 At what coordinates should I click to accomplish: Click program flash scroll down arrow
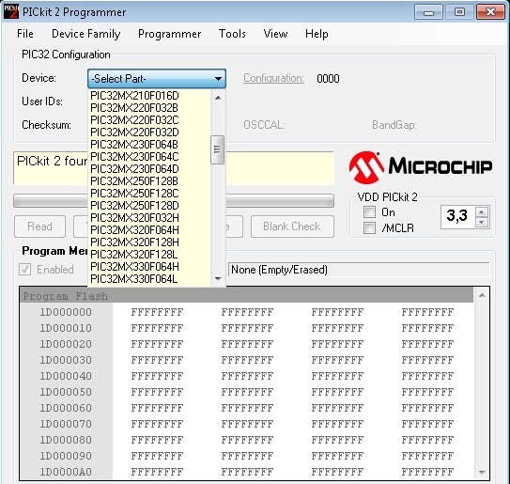[482, 472]
